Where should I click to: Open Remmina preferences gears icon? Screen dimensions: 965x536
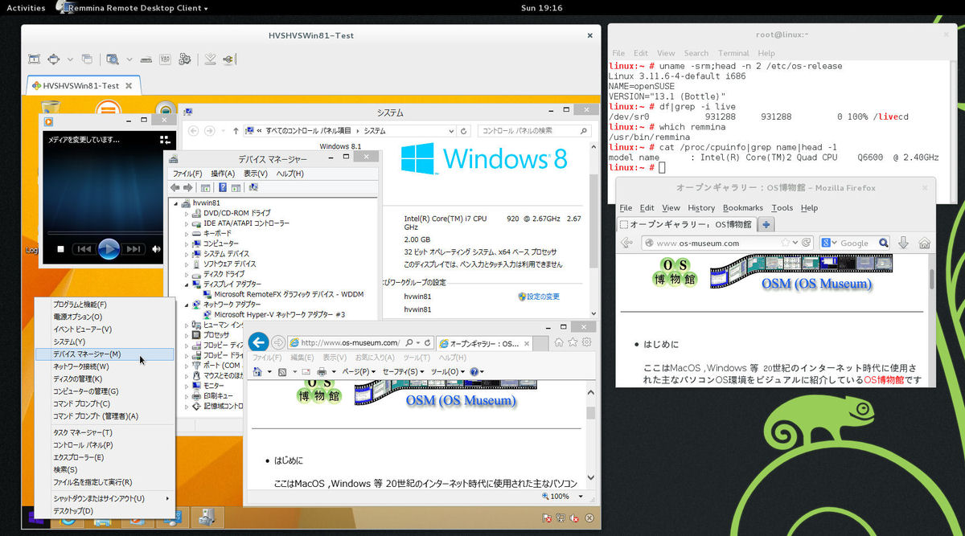pos(184,59)
